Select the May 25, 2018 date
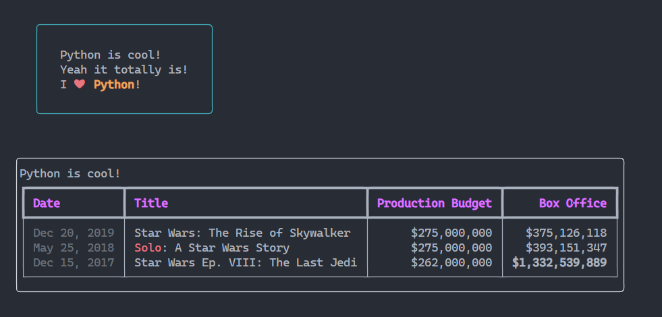Viewport: 662px width, 317px height. pos(74,248)
